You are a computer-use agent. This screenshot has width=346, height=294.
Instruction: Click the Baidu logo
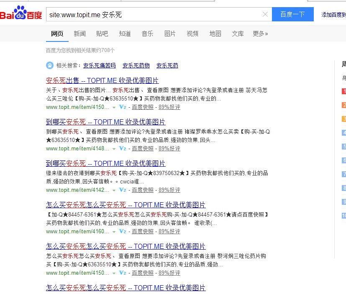[x=21, y=14]
